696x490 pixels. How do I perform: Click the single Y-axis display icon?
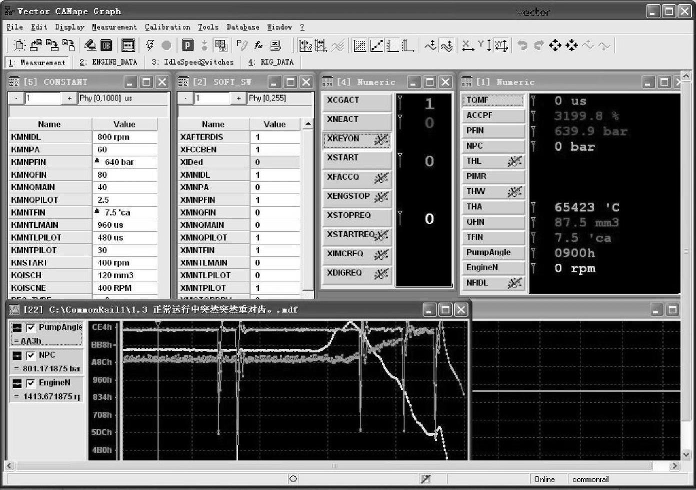392,46
